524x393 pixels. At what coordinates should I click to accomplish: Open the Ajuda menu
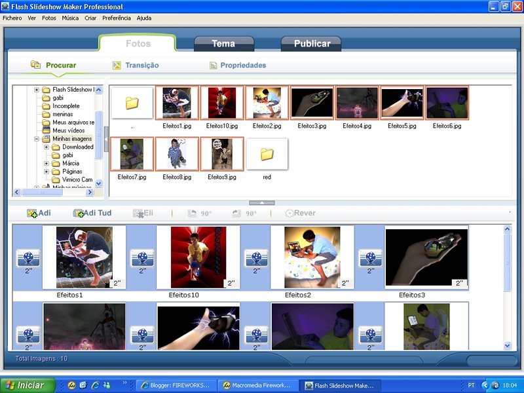pyautogui.click(x=143, y=18)
